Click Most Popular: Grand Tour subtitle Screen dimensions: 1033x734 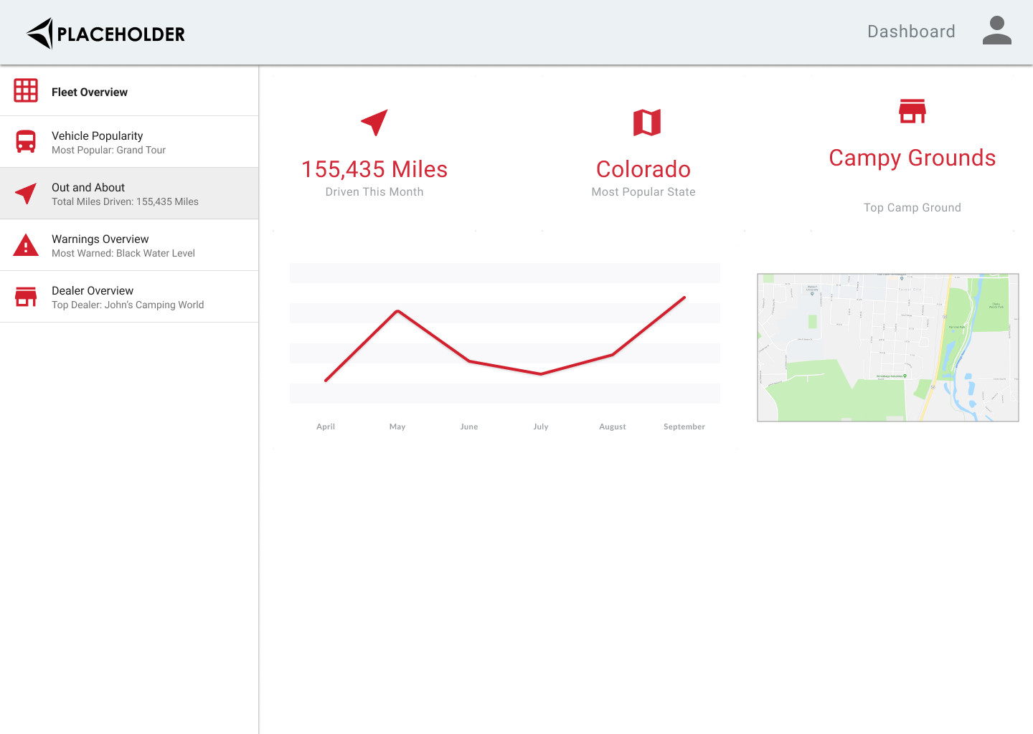point(108,151)
